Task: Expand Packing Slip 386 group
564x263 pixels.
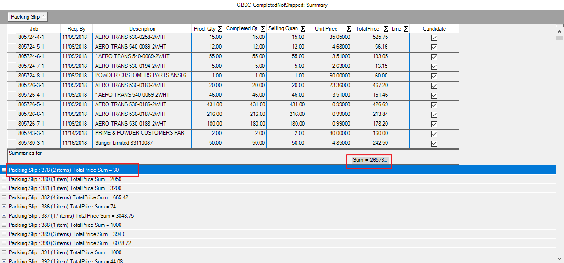Action: (4, 207)
